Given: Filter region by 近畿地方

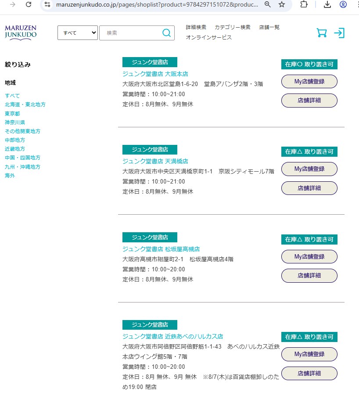Looking at the screenshot, I should [14, 149].
